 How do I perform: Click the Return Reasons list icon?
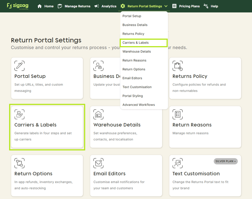(x=178, y=114)
